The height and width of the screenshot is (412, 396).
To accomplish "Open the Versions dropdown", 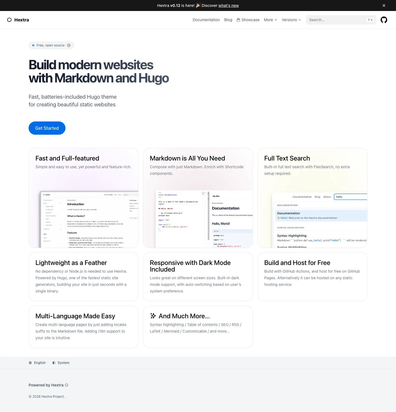I will [291, 20].
